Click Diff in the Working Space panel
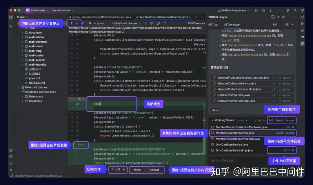Image resolution: width=313 pixels, height=185 pixels. pos(271,120)
